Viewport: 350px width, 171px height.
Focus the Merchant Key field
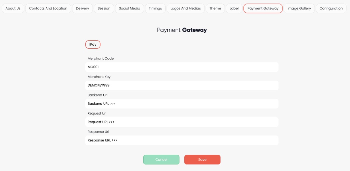tap(182, 85)
